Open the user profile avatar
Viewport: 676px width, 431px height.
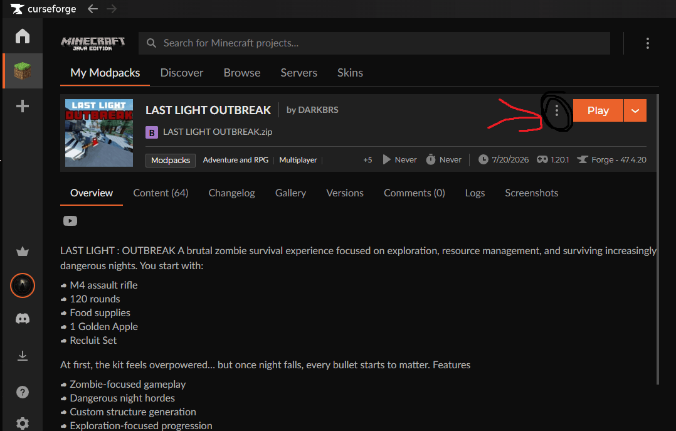point(23,285)
